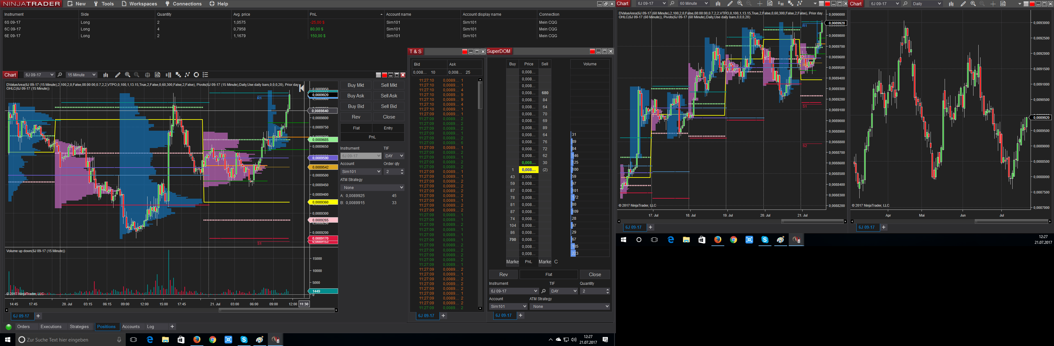Click the red link swatch in the T & S window

click(464, 52)
